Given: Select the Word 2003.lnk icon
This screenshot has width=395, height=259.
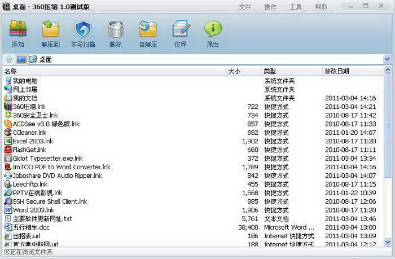Looking at the screenshot, I should click(8, 210).
